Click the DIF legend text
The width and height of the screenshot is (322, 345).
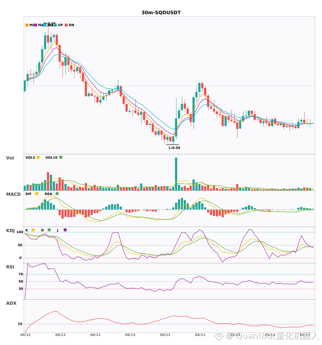pos(28,194)
